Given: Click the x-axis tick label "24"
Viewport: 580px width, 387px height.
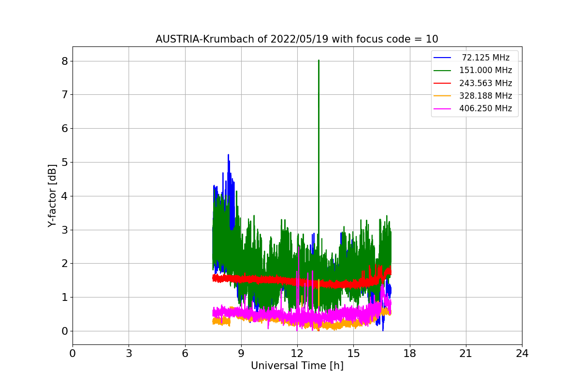Looking at the screenshot, I should click(x=522, y=354).
